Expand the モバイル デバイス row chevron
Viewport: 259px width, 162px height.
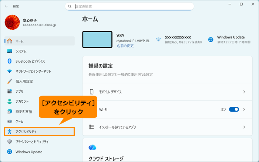(244, 92)
